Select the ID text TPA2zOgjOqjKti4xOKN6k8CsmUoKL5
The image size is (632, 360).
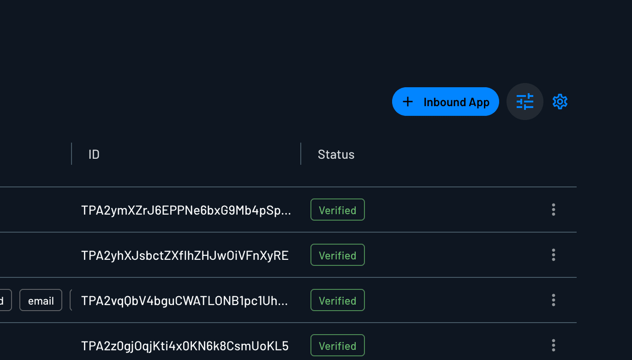click(x=185, y=345)
